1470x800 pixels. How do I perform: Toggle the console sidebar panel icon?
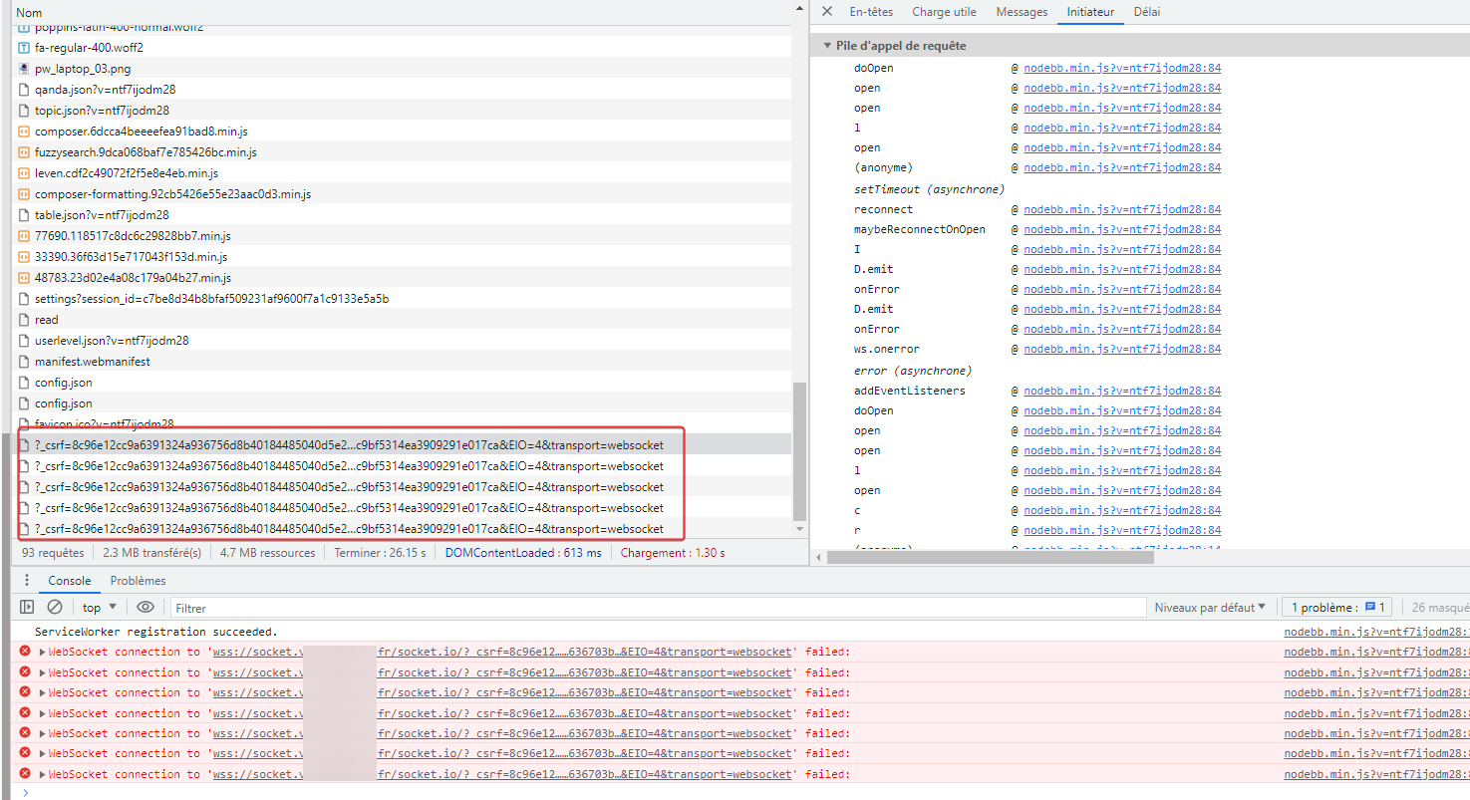(x=27, y=607)
